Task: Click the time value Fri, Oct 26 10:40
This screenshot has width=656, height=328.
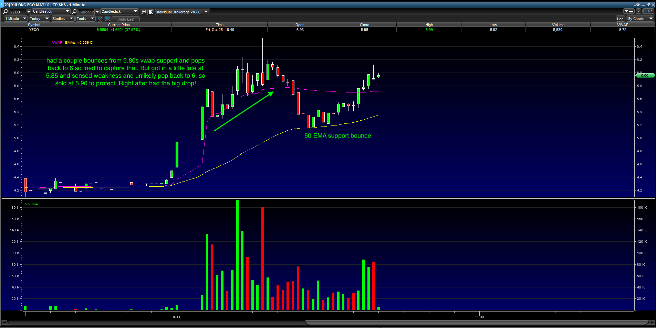Action: click(220, 30)
